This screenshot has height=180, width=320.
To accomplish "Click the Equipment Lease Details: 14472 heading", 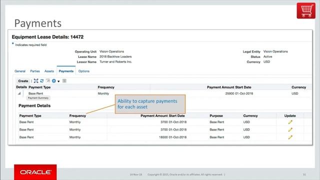I will tap(47, 37).
